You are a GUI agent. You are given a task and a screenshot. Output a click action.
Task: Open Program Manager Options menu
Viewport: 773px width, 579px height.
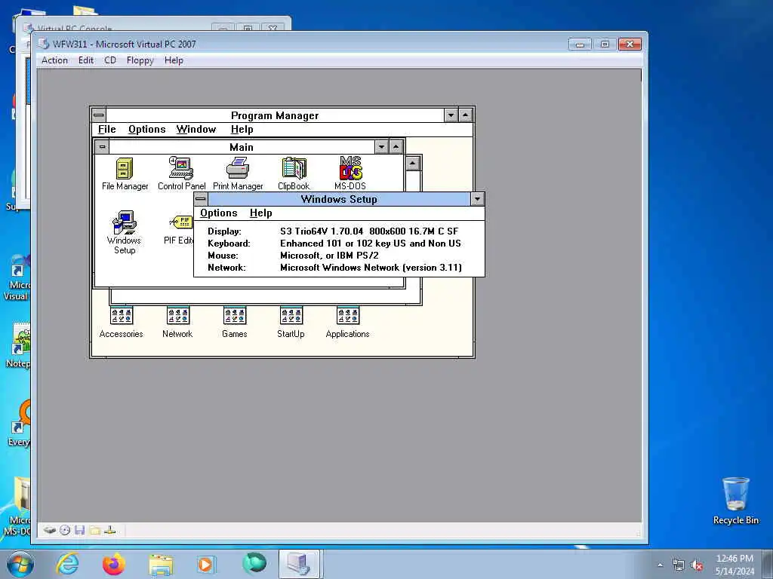pyautogui.click(x=147, y=130)
